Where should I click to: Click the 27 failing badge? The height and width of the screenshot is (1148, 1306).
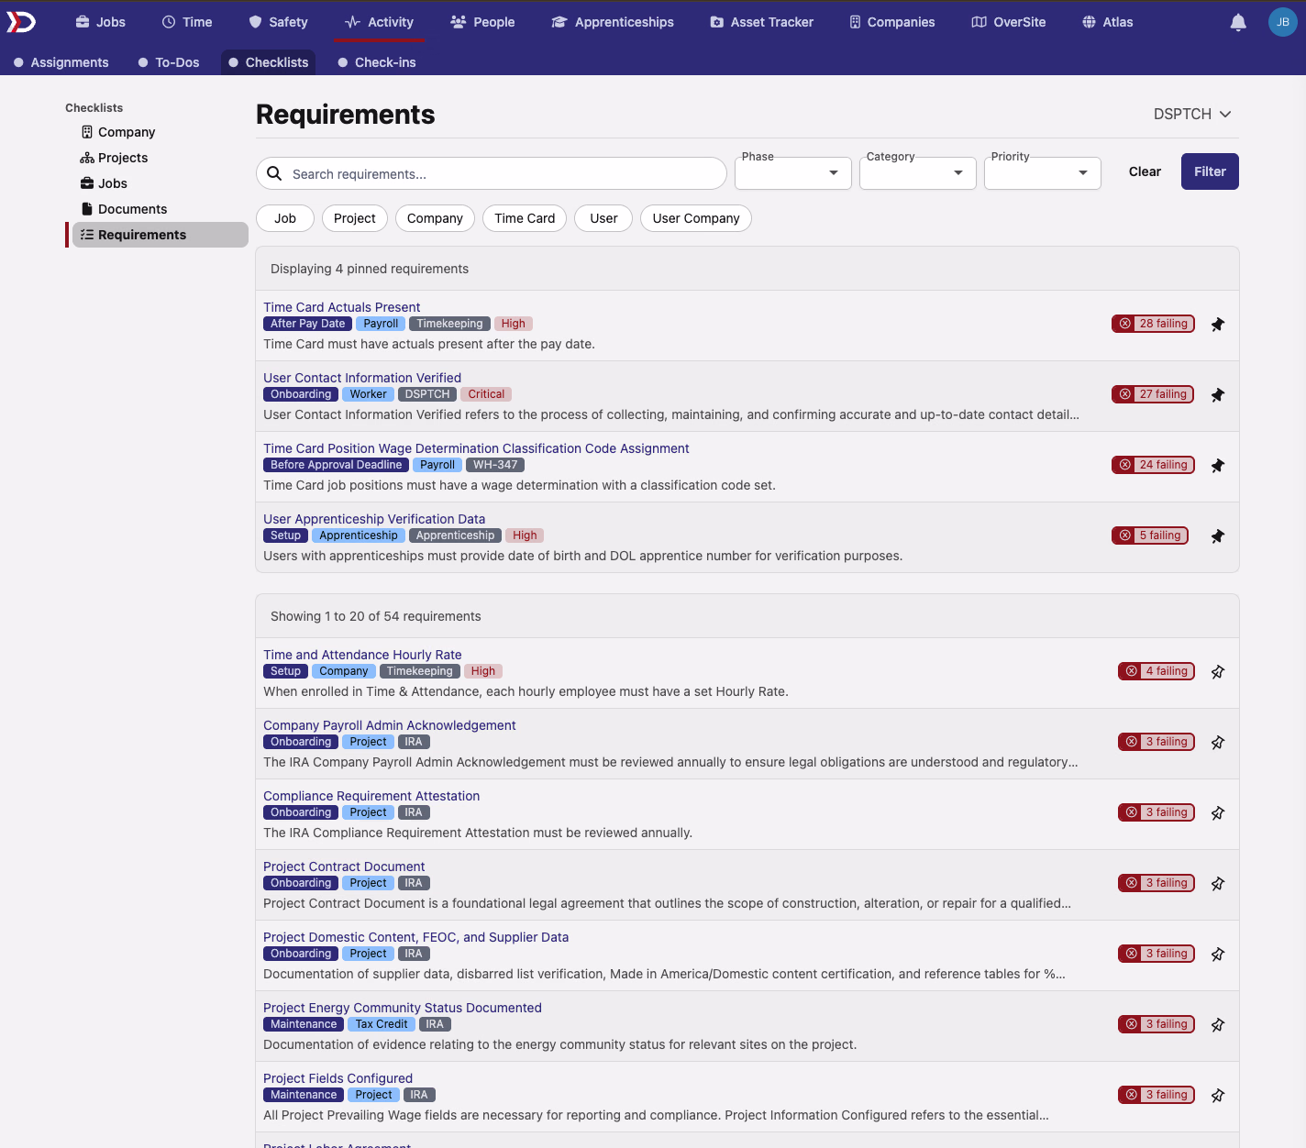tap(1153, 394)
